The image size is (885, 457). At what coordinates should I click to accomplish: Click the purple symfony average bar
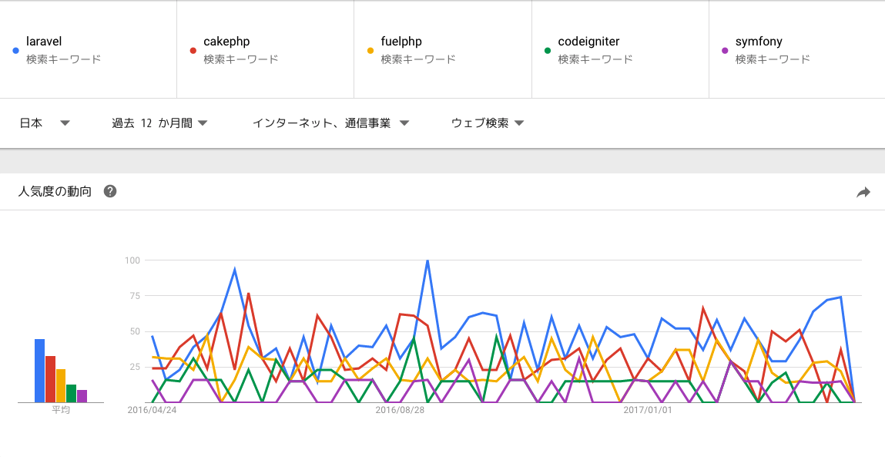pos(82,396)
